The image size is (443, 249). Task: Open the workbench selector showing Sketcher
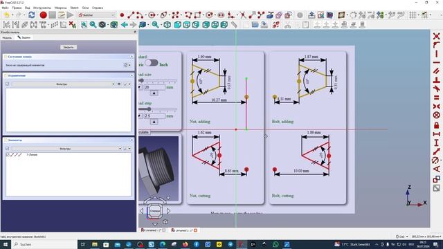[97, 15]
